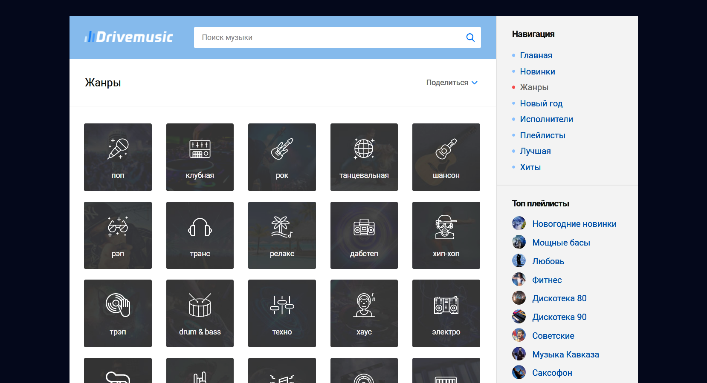Click the Любовь playlist avatar
The image size is (707, 383).
pos(519,261)
